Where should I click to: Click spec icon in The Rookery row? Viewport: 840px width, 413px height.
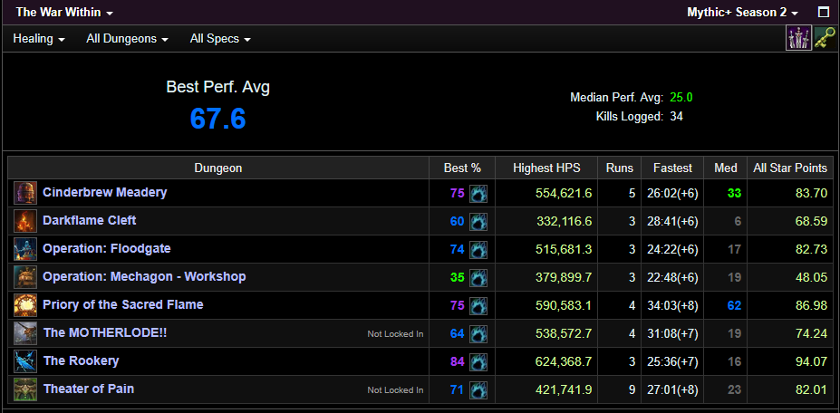[x=478, y=361]
